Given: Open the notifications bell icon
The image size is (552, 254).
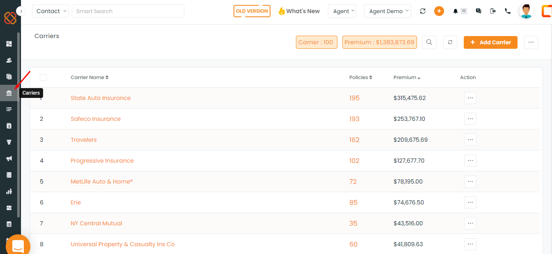Looking at the screenshot, I should pos(456,11).
